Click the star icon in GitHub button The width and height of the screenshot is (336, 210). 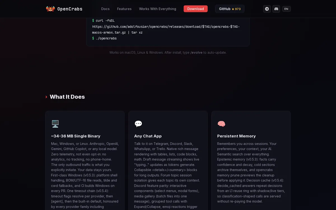click(233, 9)
